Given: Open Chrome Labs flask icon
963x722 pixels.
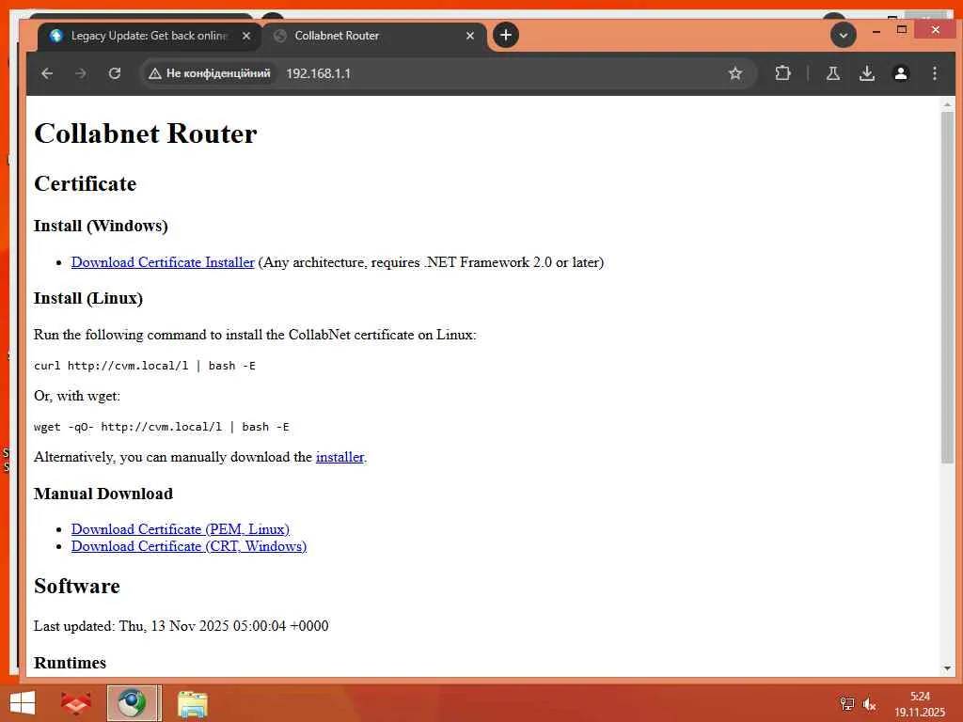Looking at the screenshot, I should pos(833,73).
